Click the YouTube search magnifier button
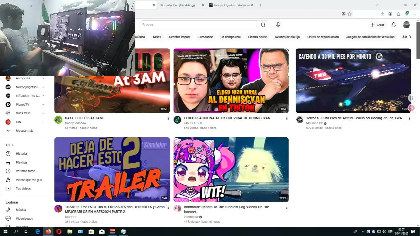This screenshot has width=420, height=236. pos(263,25)
